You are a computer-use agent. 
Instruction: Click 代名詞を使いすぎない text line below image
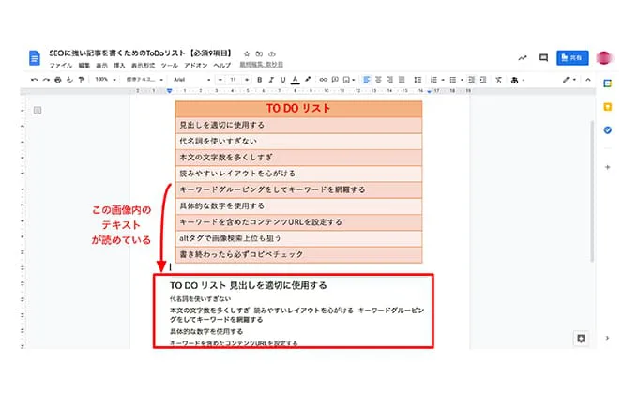[x=200, y=298]
